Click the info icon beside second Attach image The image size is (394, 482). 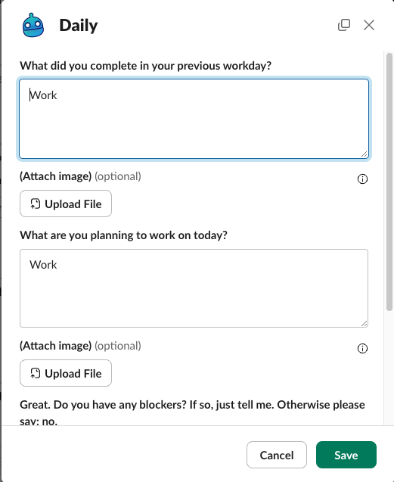(362, 348)
